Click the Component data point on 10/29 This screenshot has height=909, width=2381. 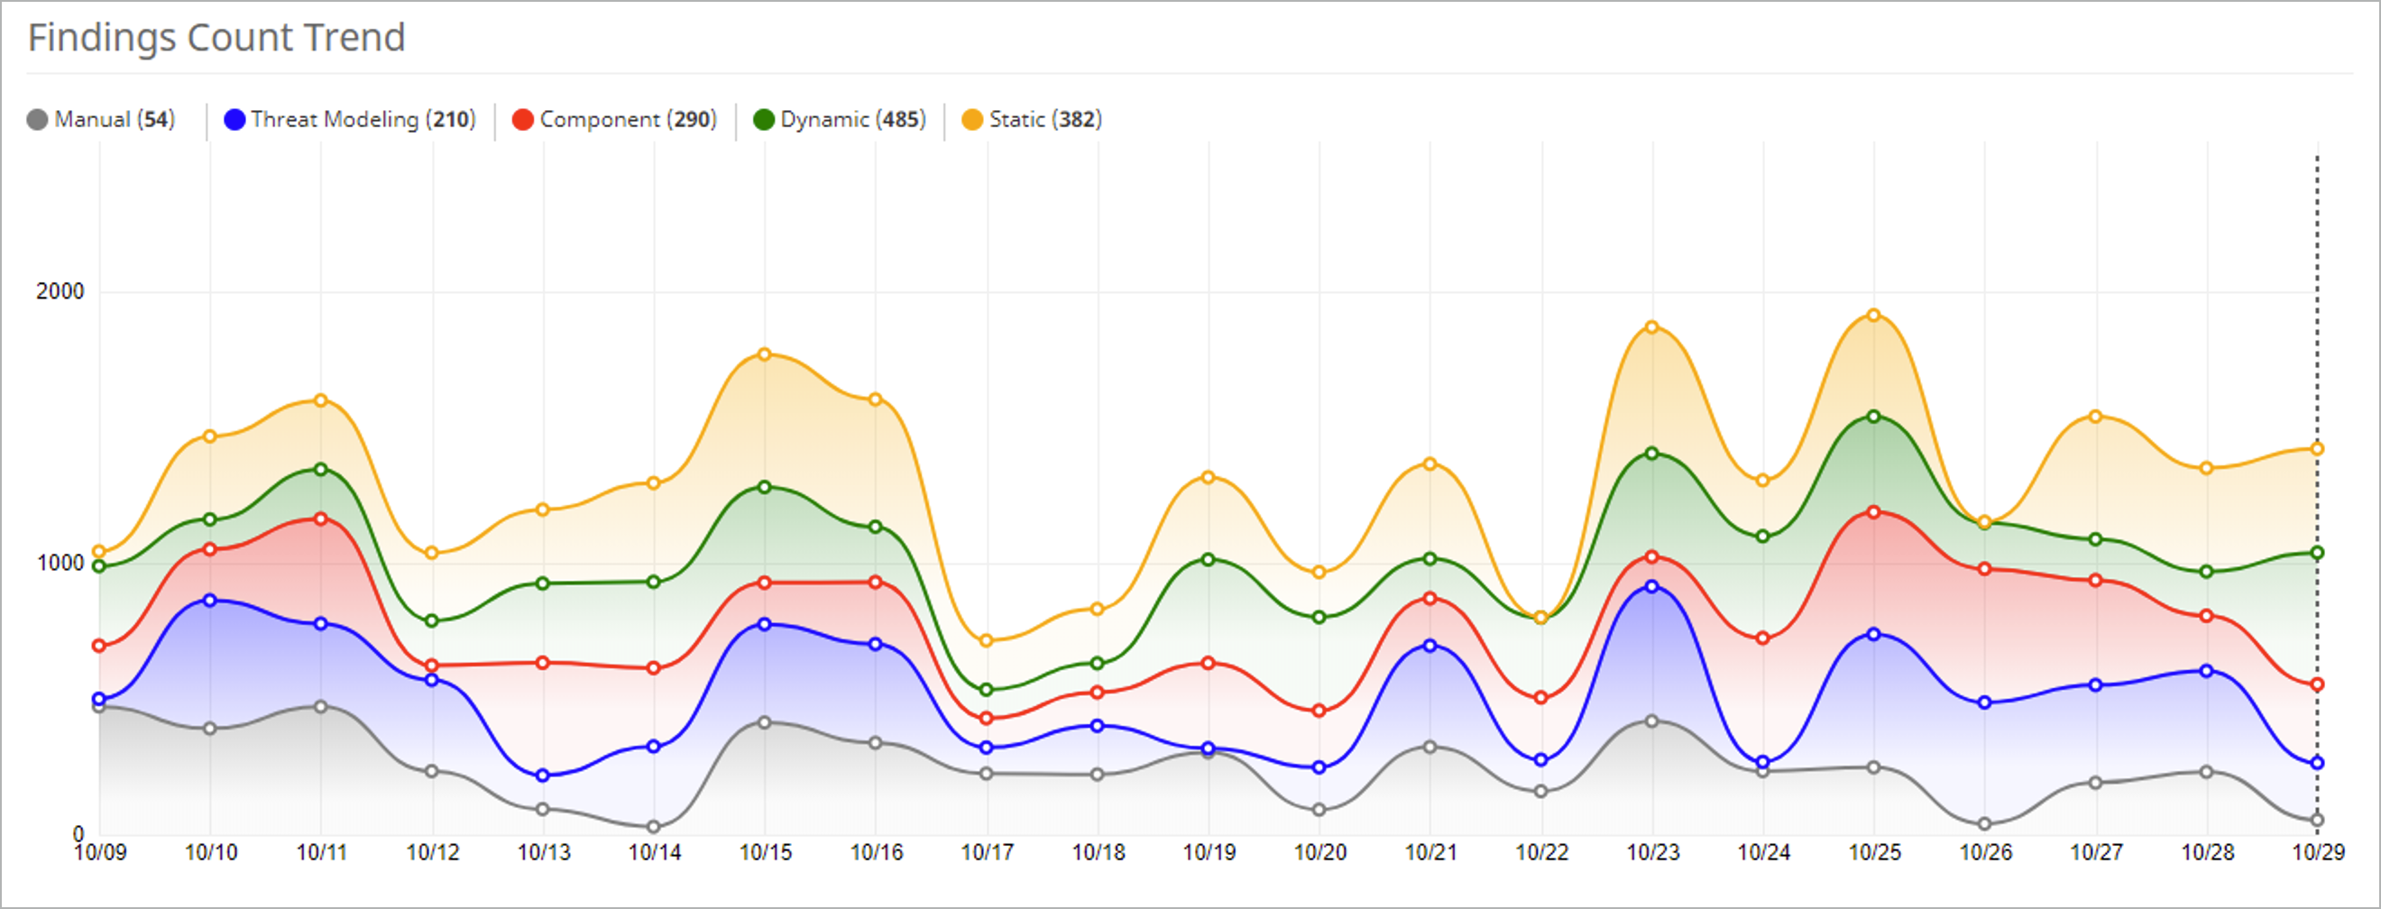point(2317,684)
